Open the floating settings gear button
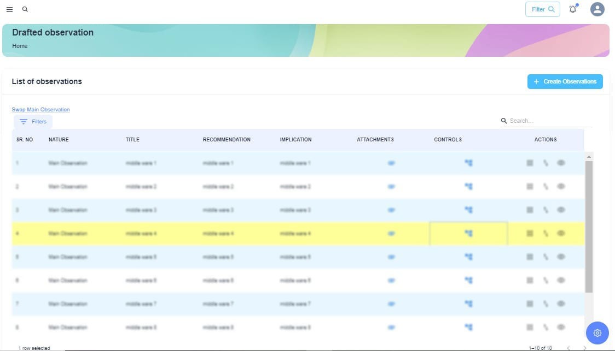615x351 pixels. [597, 332]
